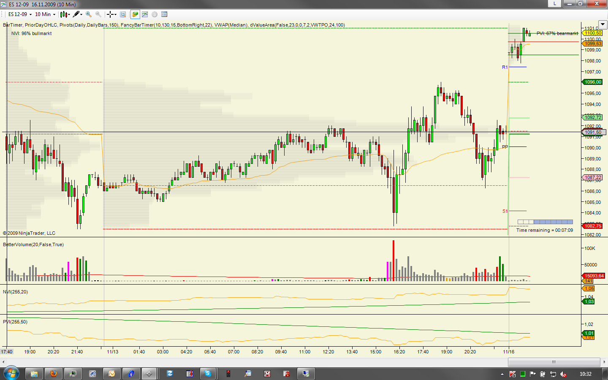Click the 1091,50 crosshair price marker

tap(593, 132)
